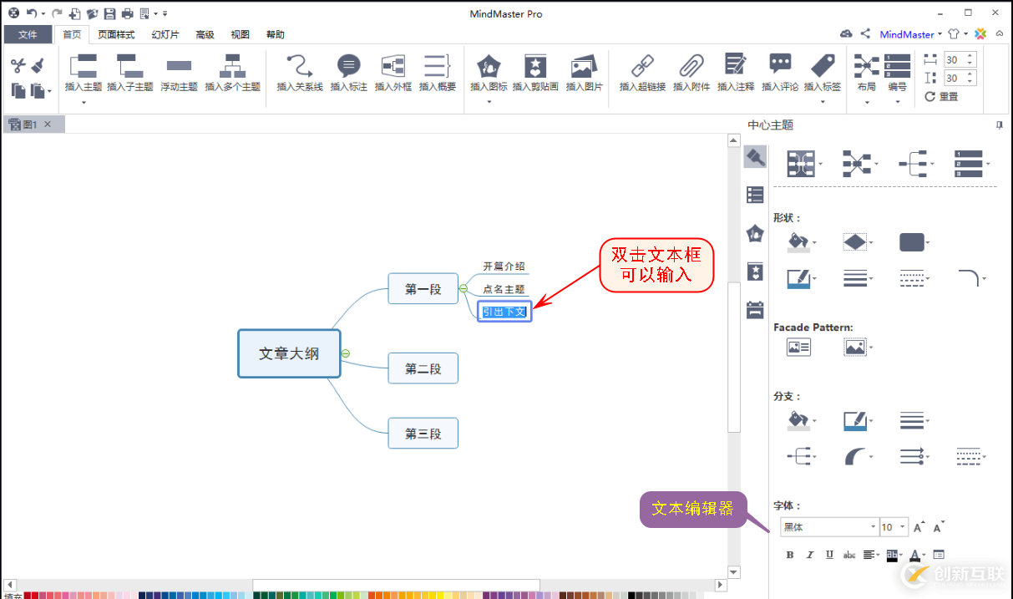The height and width of the screenshot is (599, 1013).
Task: Increase horizontal spacing value 30 stepper
Action: (x=970, y=56)
